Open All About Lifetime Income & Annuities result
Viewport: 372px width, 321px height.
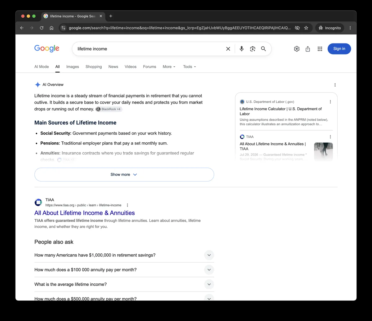pos(85,213)
